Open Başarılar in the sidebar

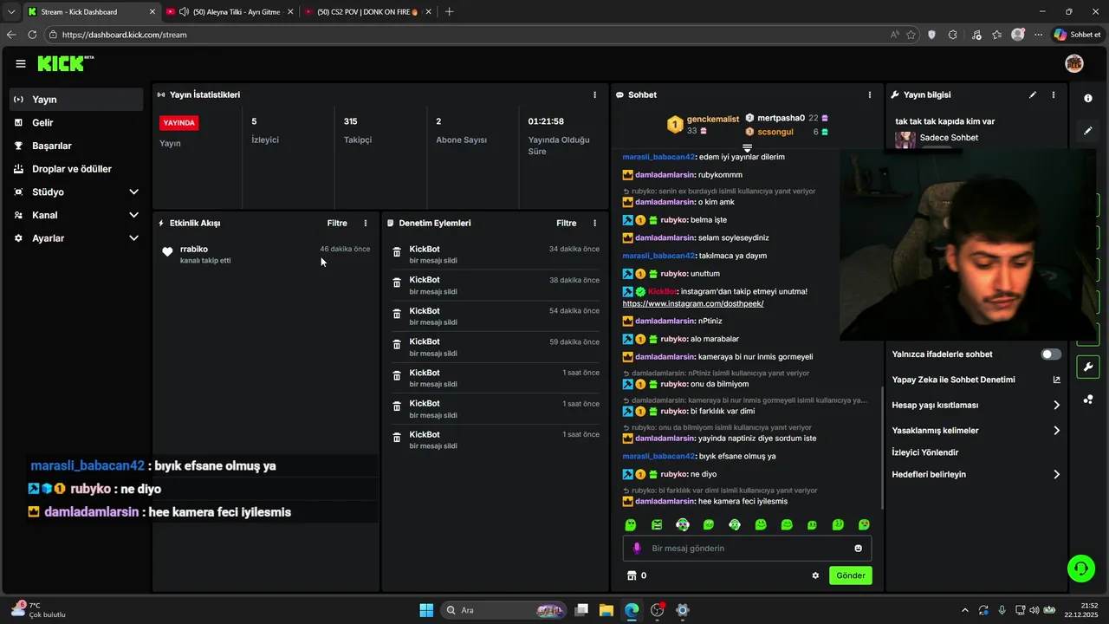(76, 146)
